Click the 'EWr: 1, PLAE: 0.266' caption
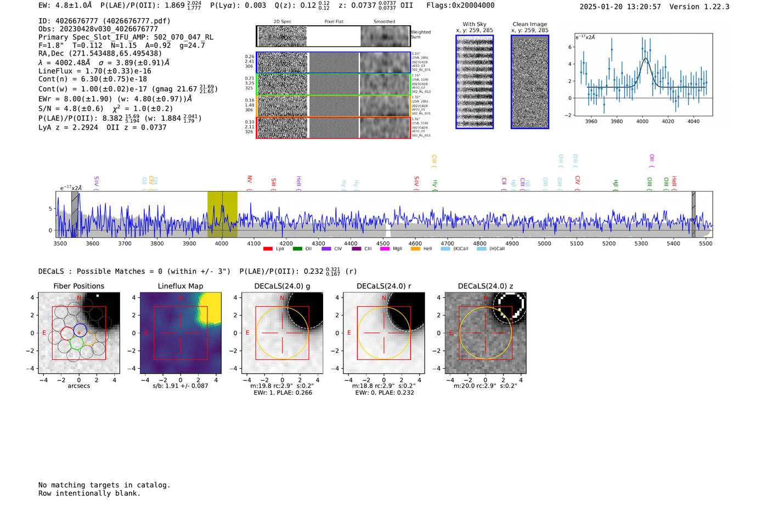 (283, 393)
